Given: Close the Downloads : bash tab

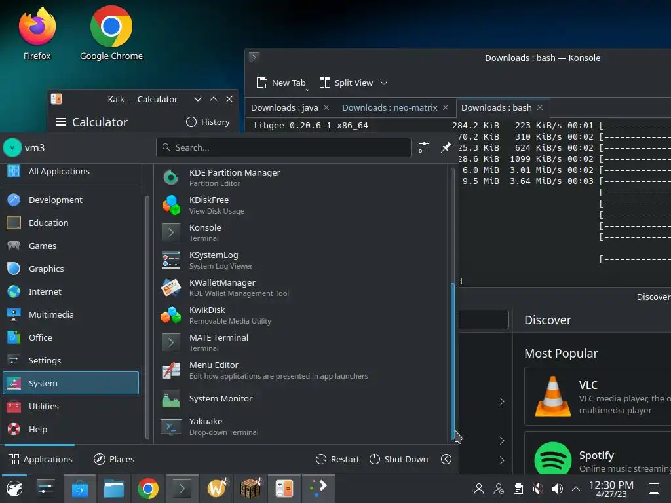Looking at the screenshot, I should [x=540, y=108].
